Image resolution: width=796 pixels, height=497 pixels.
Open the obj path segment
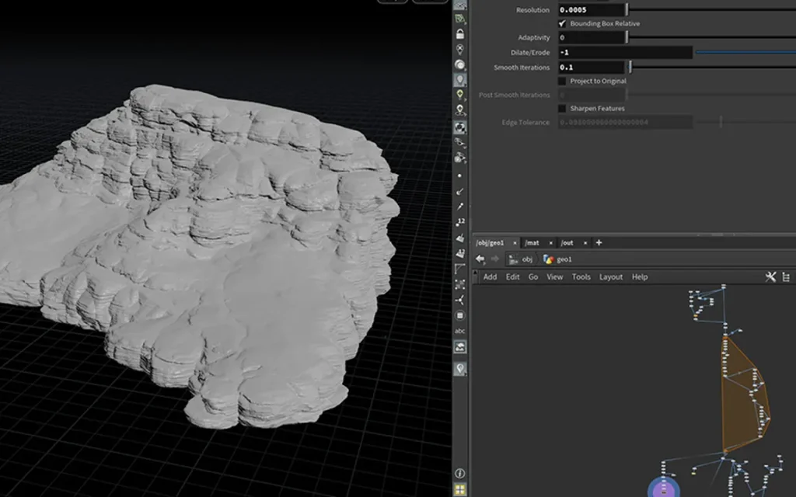point(522,259)
